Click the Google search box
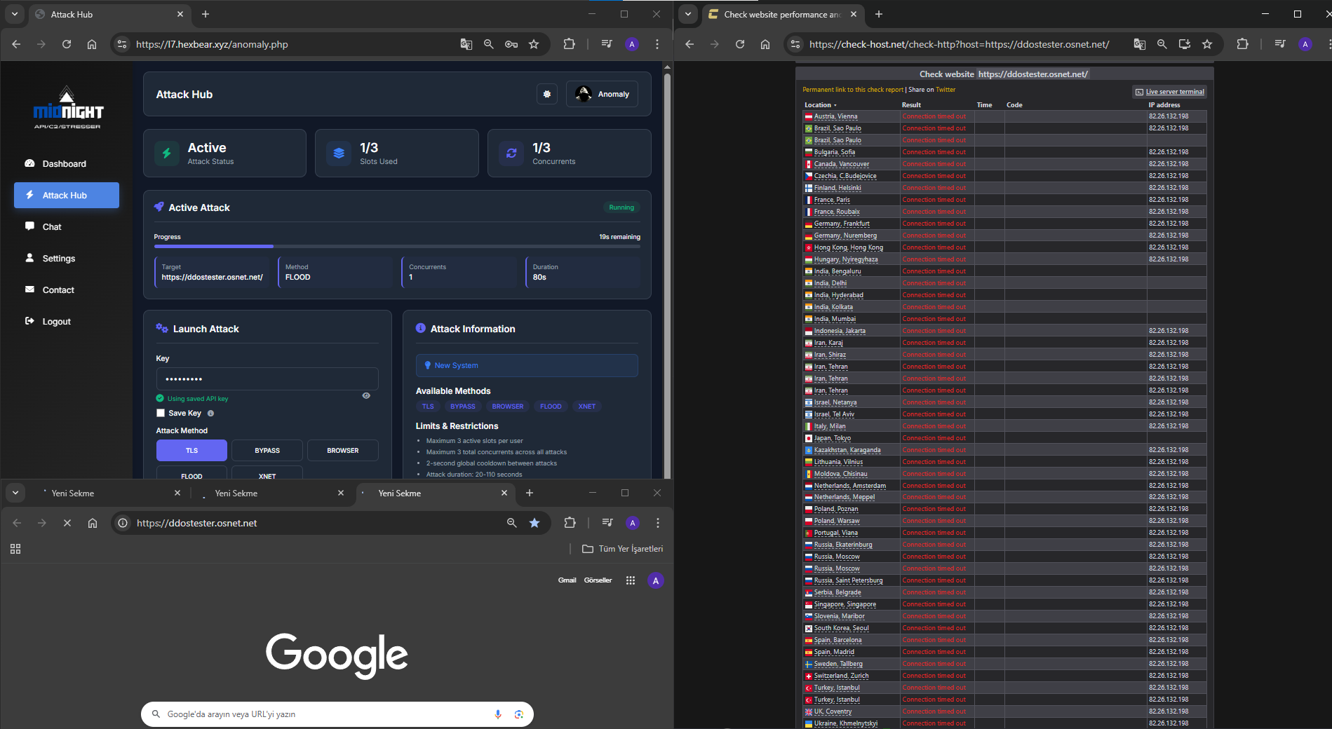This screenshot has width=1332, height=729. click(x=337, y=714)
